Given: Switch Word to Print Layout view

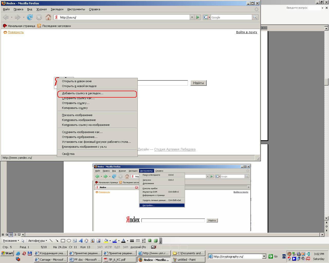Looking at the screenshot, I should 11,234.
